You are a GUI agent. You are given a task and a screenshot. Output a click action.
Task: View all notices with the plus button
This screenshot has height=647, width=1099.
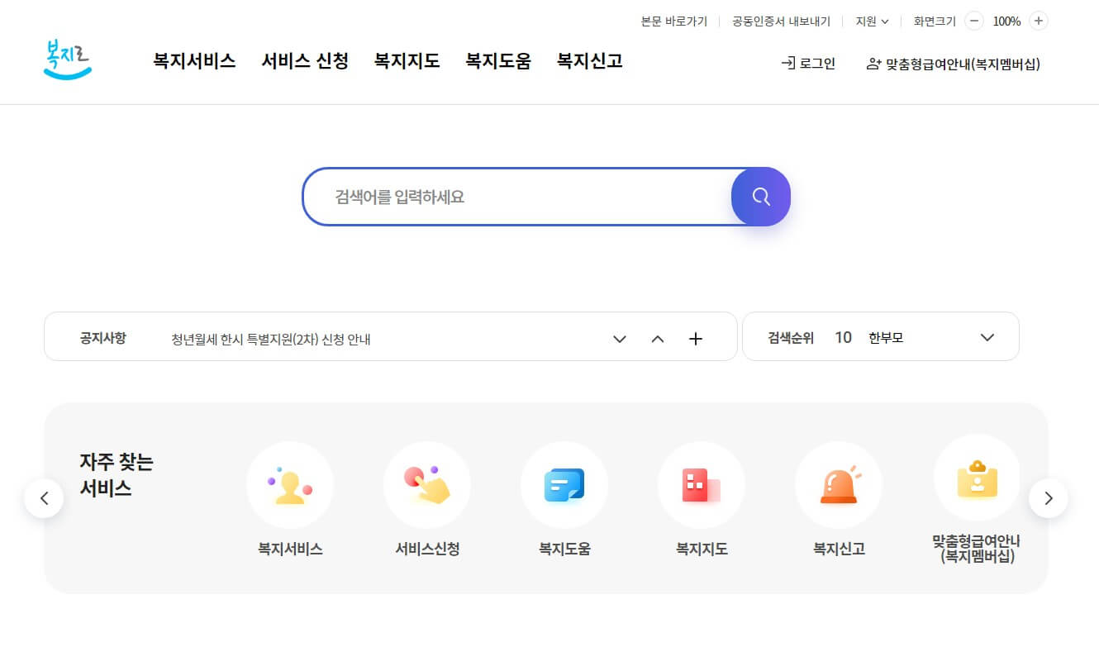696,338
